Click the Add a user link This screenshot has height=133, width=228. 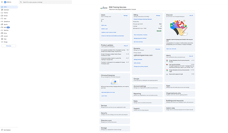click(104, 25)
